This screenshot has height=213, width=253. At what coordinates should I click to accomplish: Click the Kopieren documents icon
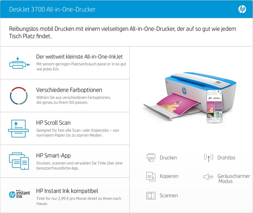coord(151,176)
